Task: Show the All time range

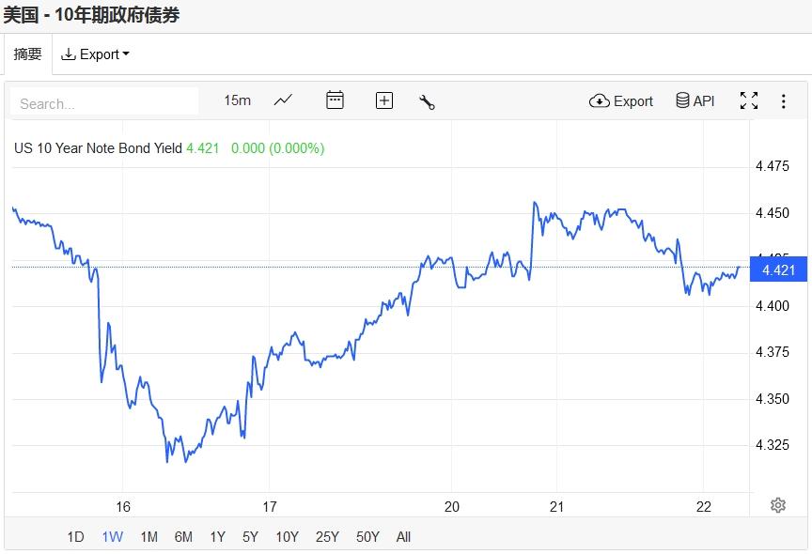Action: point(403,537)
